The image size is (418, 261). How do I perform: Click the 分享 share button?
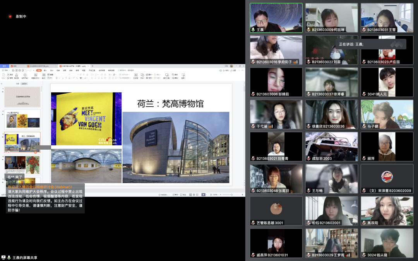point(233,70)
